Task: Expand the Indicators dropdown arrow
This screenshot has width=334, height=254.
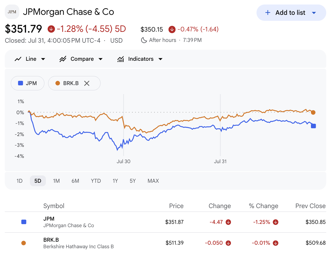Action: [160, 59]
